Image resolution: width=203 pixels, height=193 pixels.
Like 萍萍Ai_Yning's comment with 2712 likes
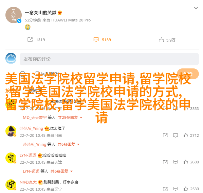pos(186,135)
